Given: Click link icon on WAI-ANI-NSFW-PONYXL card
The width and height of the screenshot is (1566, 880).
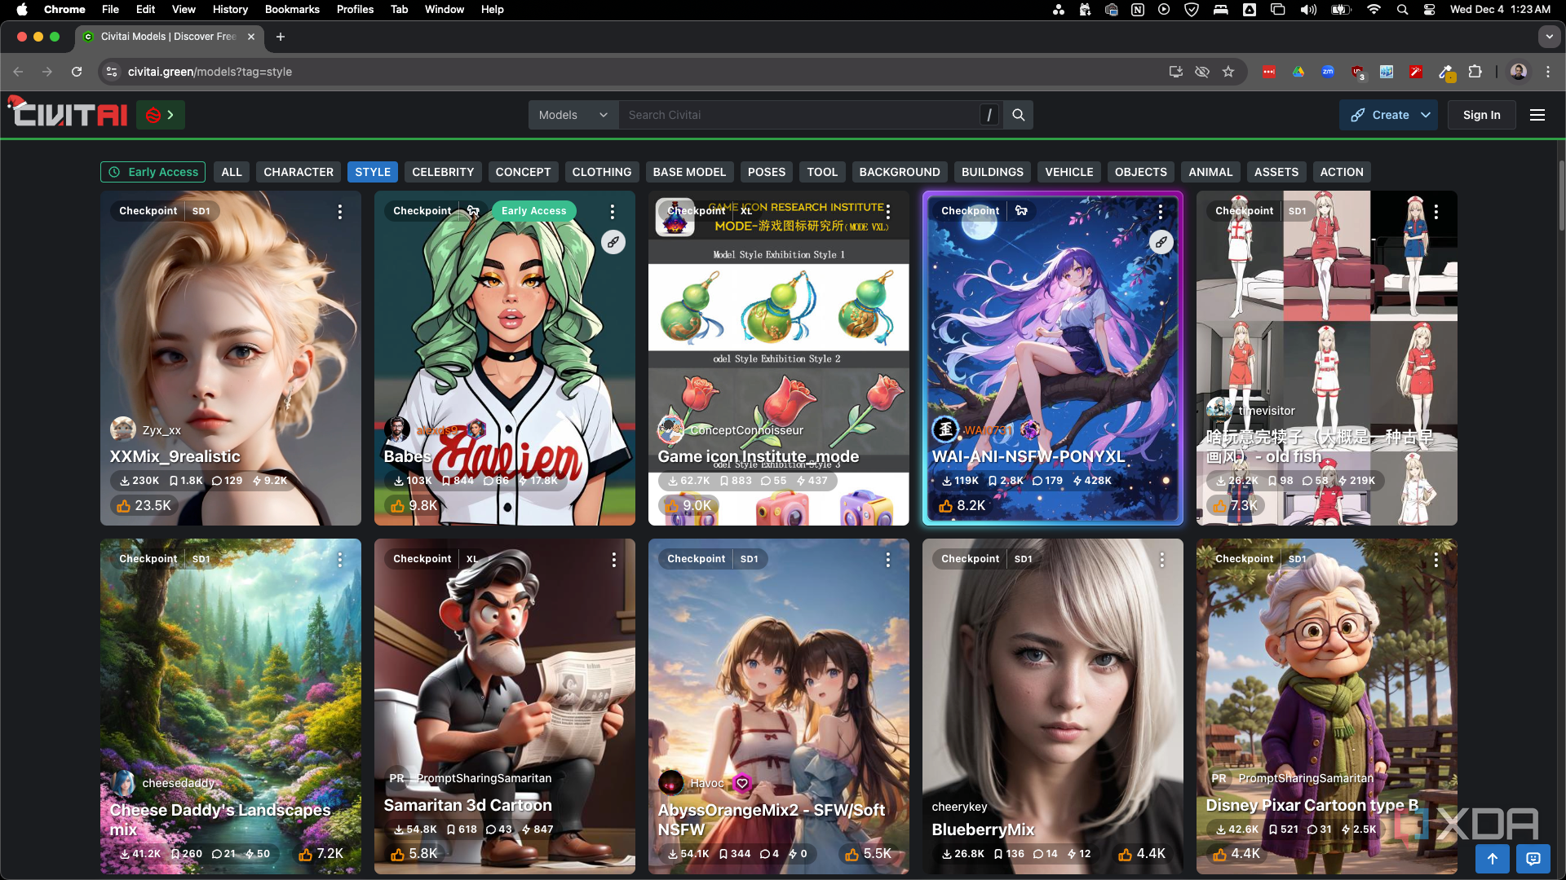Looking at the screenshot, I should (x=1161, y=242).
